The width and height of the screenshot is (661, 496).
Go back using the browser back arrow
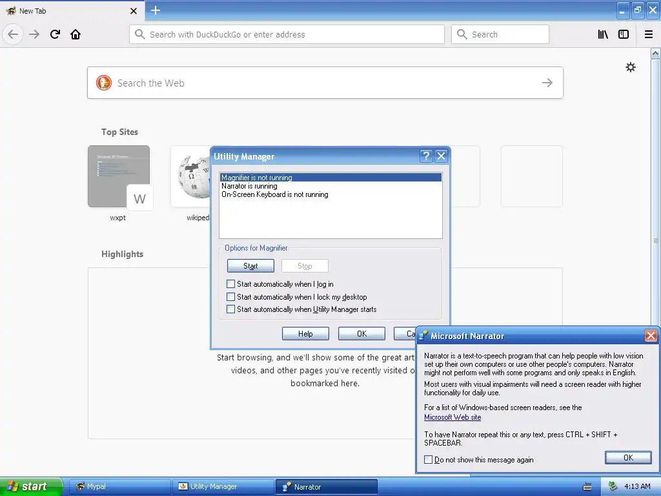point(13,34)
